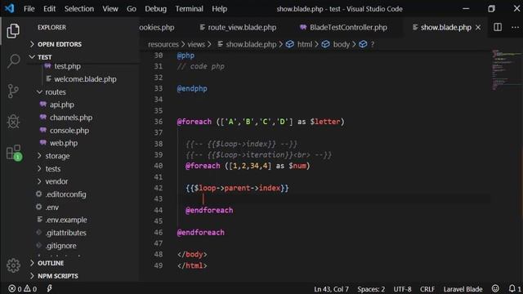This screenshot has height=294, width=523.
Task: Open the Selection menu
Action: 79,9
